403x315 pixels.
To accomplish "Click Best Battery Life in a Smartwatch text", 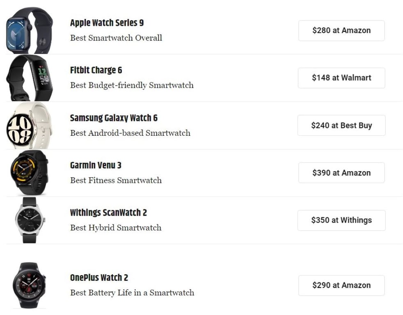I will [132, 293].
